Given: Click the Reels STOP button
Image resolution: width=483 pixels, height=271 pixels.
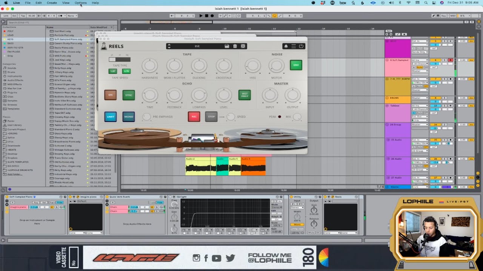Looking at the screenshot, I should (x=211, y=117).
